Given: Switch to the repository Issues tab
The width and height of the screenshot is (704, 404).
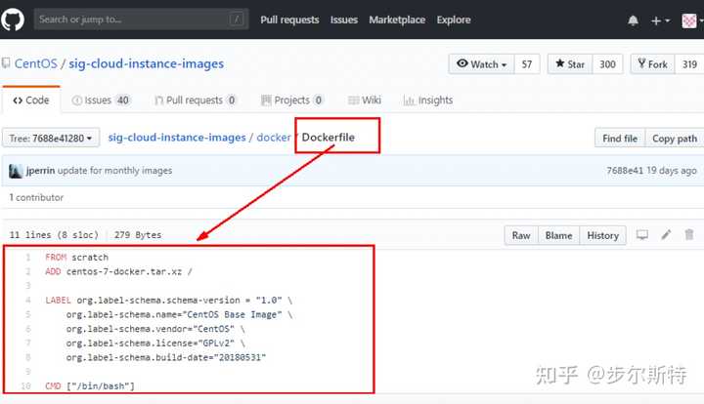Looking at the screenshot, I should [101, 100].
